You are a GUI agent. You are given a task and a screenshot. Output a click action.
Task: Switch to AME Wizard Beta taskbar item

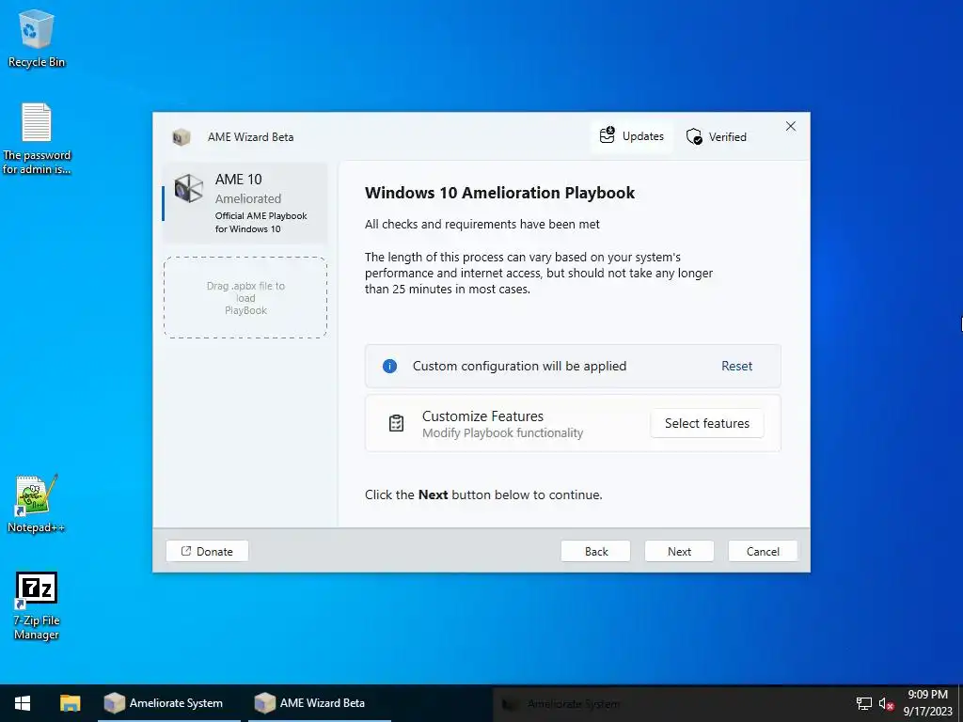320,703
